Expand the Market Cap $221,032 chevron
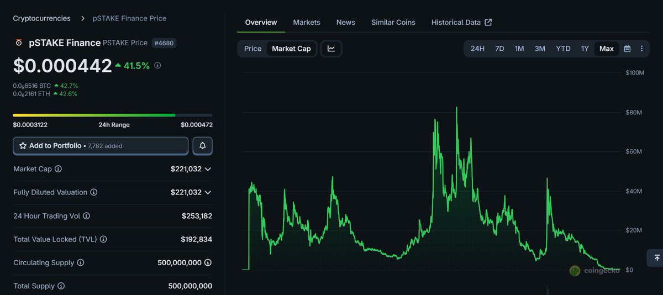Screen dimensions: 663x295 (x=208, y=169)
